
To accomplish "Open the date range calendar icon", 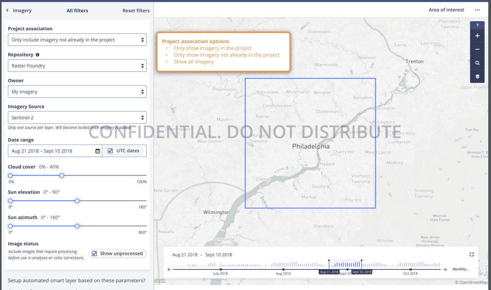I will click(x=98, y=151).
